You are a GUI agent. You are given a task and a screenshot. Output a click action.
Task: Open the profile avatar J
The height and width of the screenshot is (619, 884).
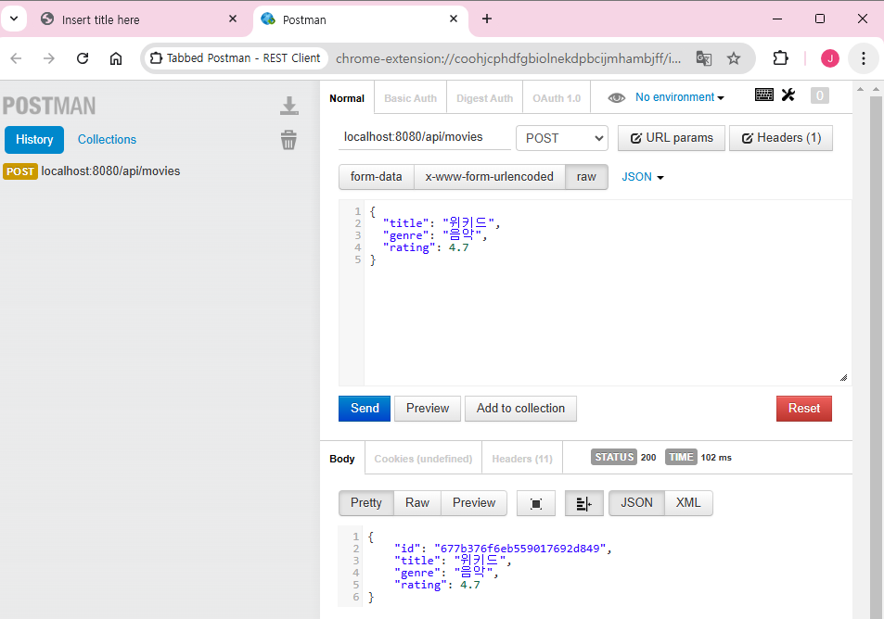click(x=830, y=58)
